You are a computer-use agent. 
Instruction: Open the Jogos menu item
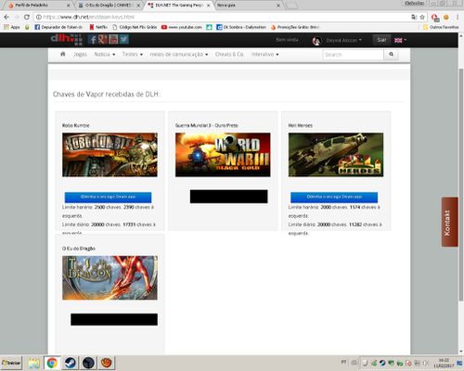80,55
